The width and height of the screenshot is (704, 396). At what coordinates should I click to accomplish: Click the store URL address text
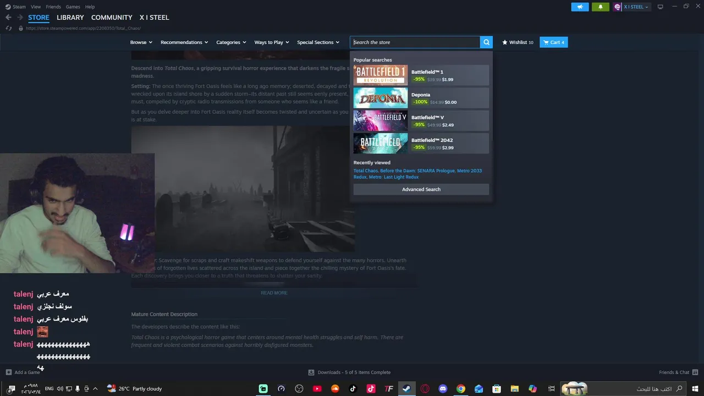click(83, 28)
